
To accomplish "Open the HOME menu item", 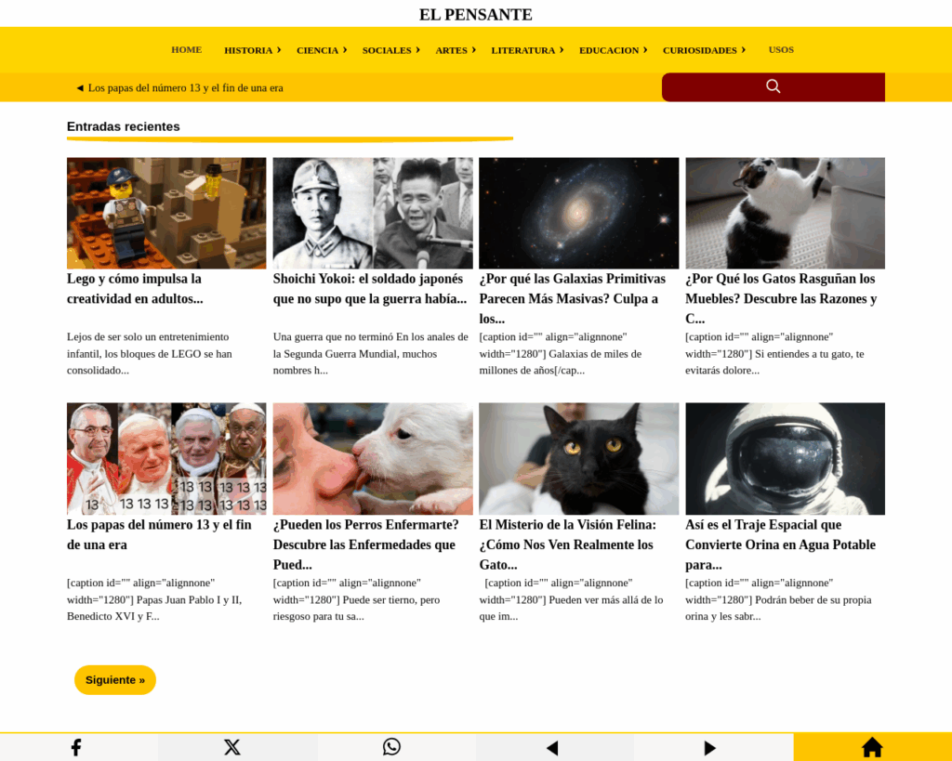I will (x=186, y=50).
